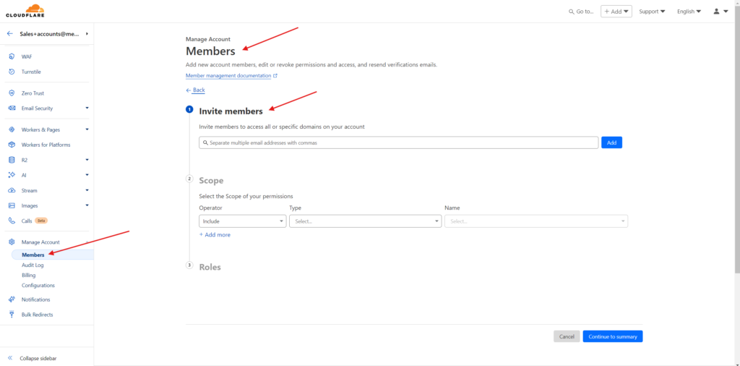Select Billing under Manage Account
Image resolution: width=740 pixels, height=366 pixels.
(x=28, y=276)
